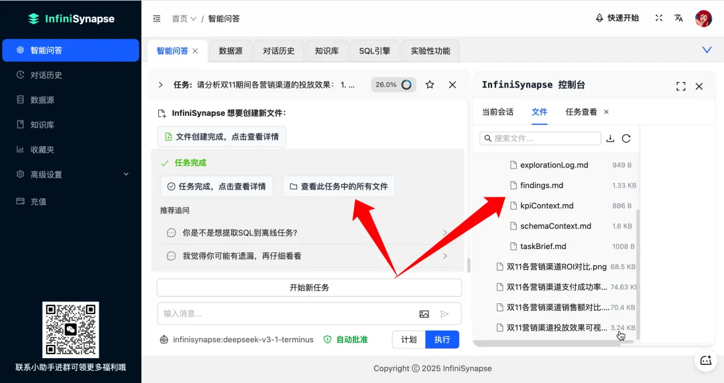The width and height of the screenshot is (724, 383).
Task: Click the send message arrow icon
Action: click(444, 314)
